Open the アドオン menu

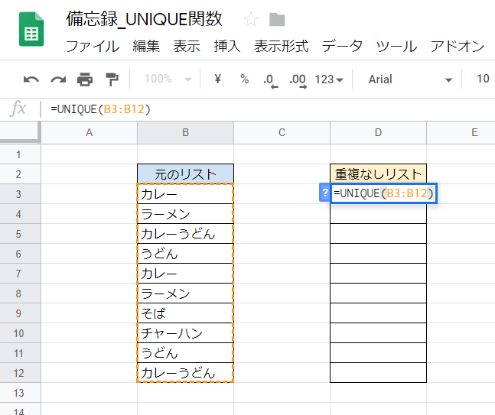(458, 47)
